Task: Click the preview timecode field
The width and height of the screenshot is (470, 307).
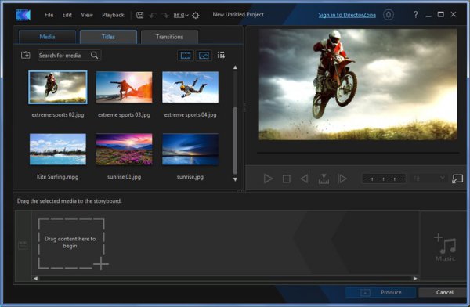Action: click(x=384, y=179)
